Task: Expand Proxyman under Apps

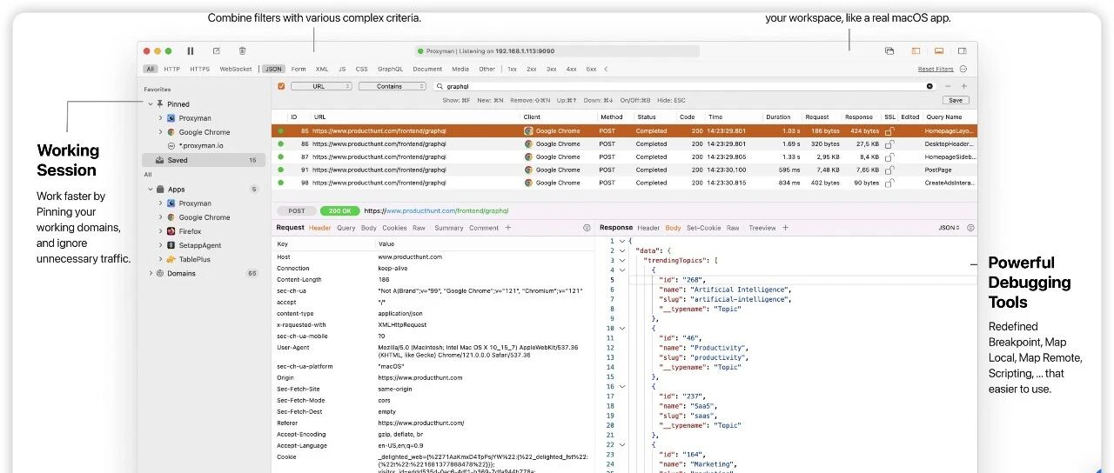Action: point(161,203)
